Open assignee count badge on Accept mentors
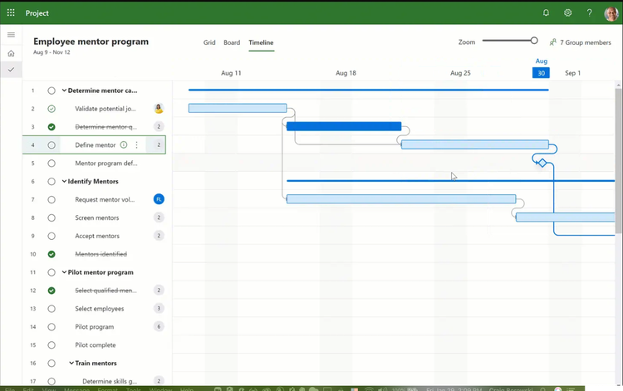Viewport: 623px width, 391px height. [x=159, y=236]
